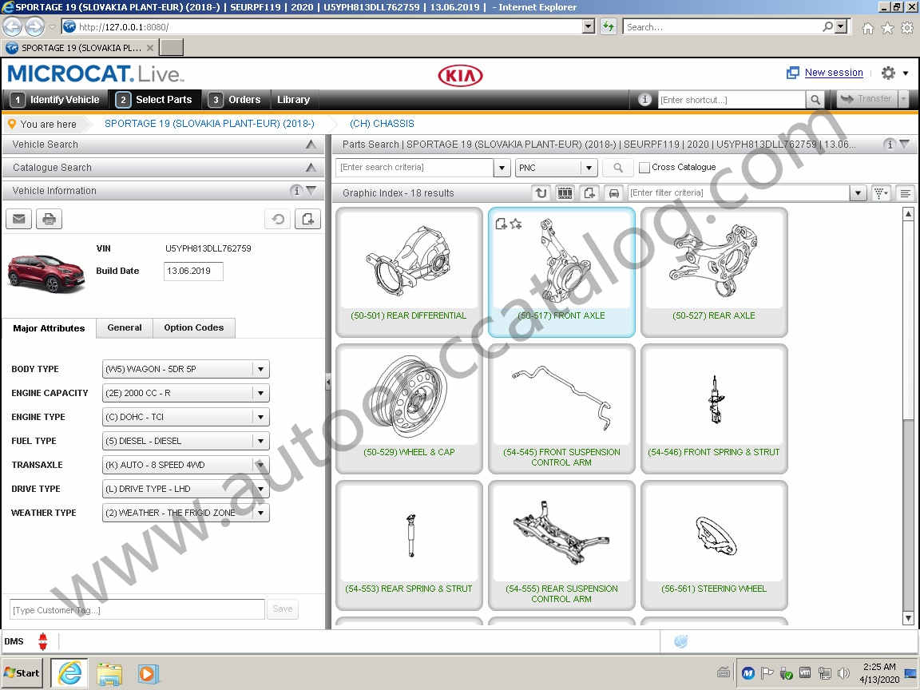Collapse the Parts Search panel arrow

pyautogui.click(x=905, y=145)
